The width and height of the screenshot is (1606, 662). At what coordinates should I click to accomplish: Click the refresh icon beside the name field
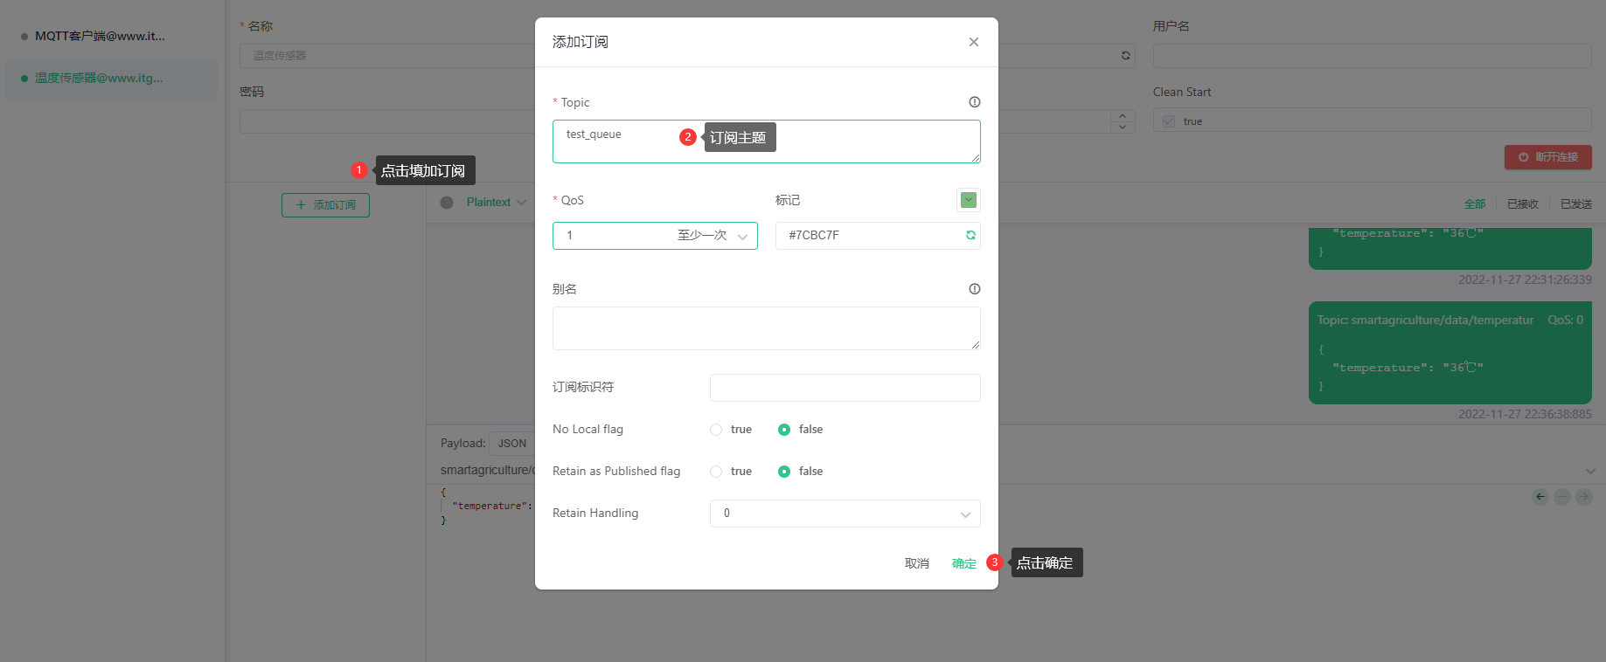(x=1126, y=56)
